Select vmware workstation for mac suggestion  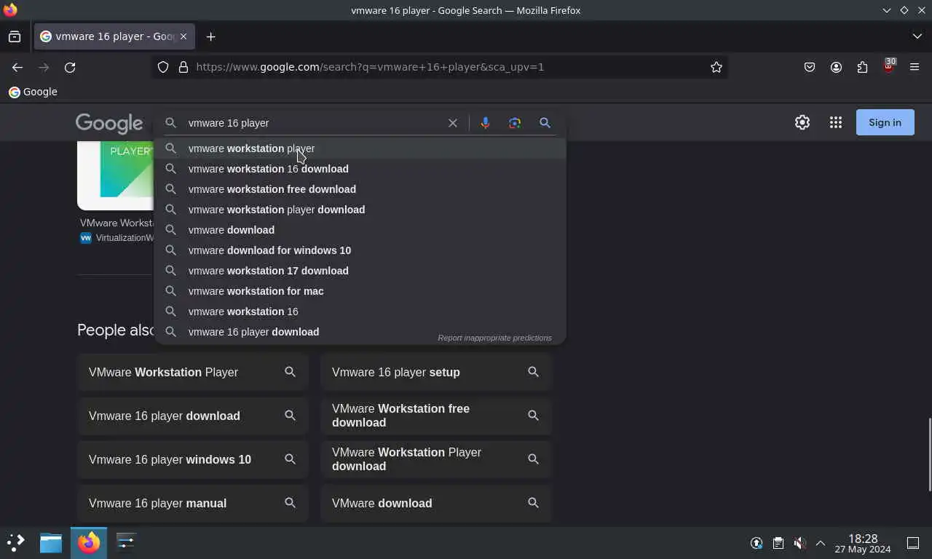click(x=360, y=291)
